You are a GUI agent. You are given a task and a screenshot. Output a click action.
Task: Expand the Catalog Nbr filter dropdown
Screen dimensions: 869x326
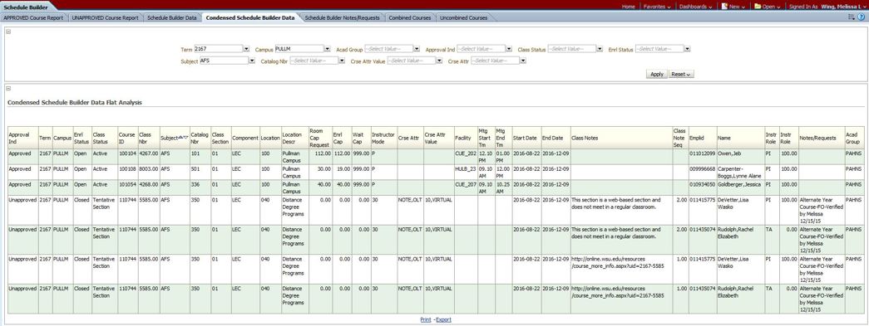tap(342, 61)
